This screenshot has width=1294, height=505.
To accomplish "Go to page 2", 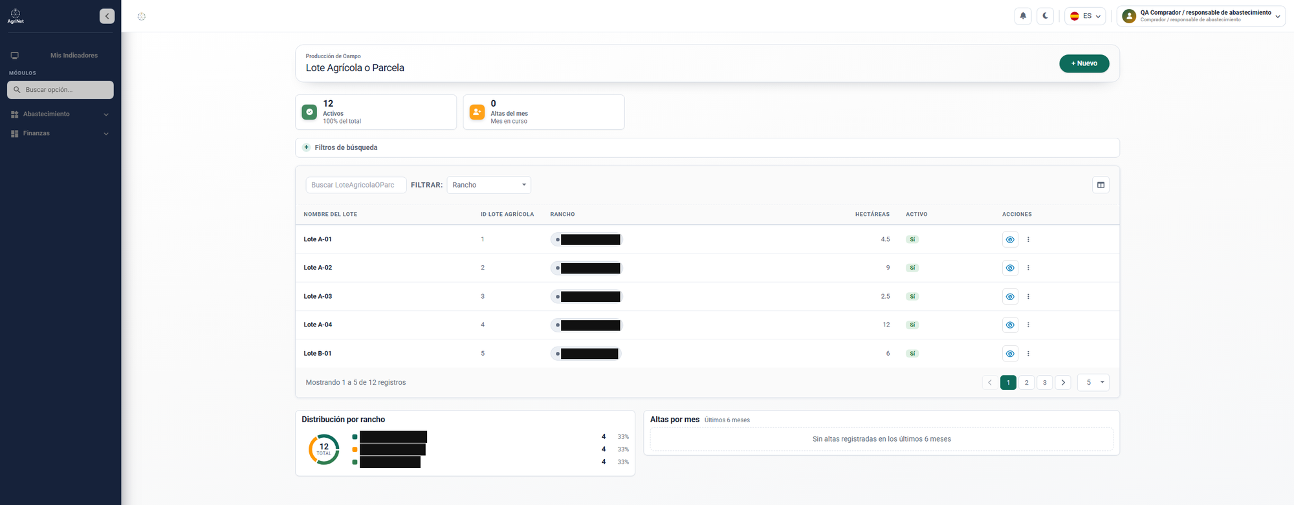I will pyautogui.click(x=1026, y=383).
